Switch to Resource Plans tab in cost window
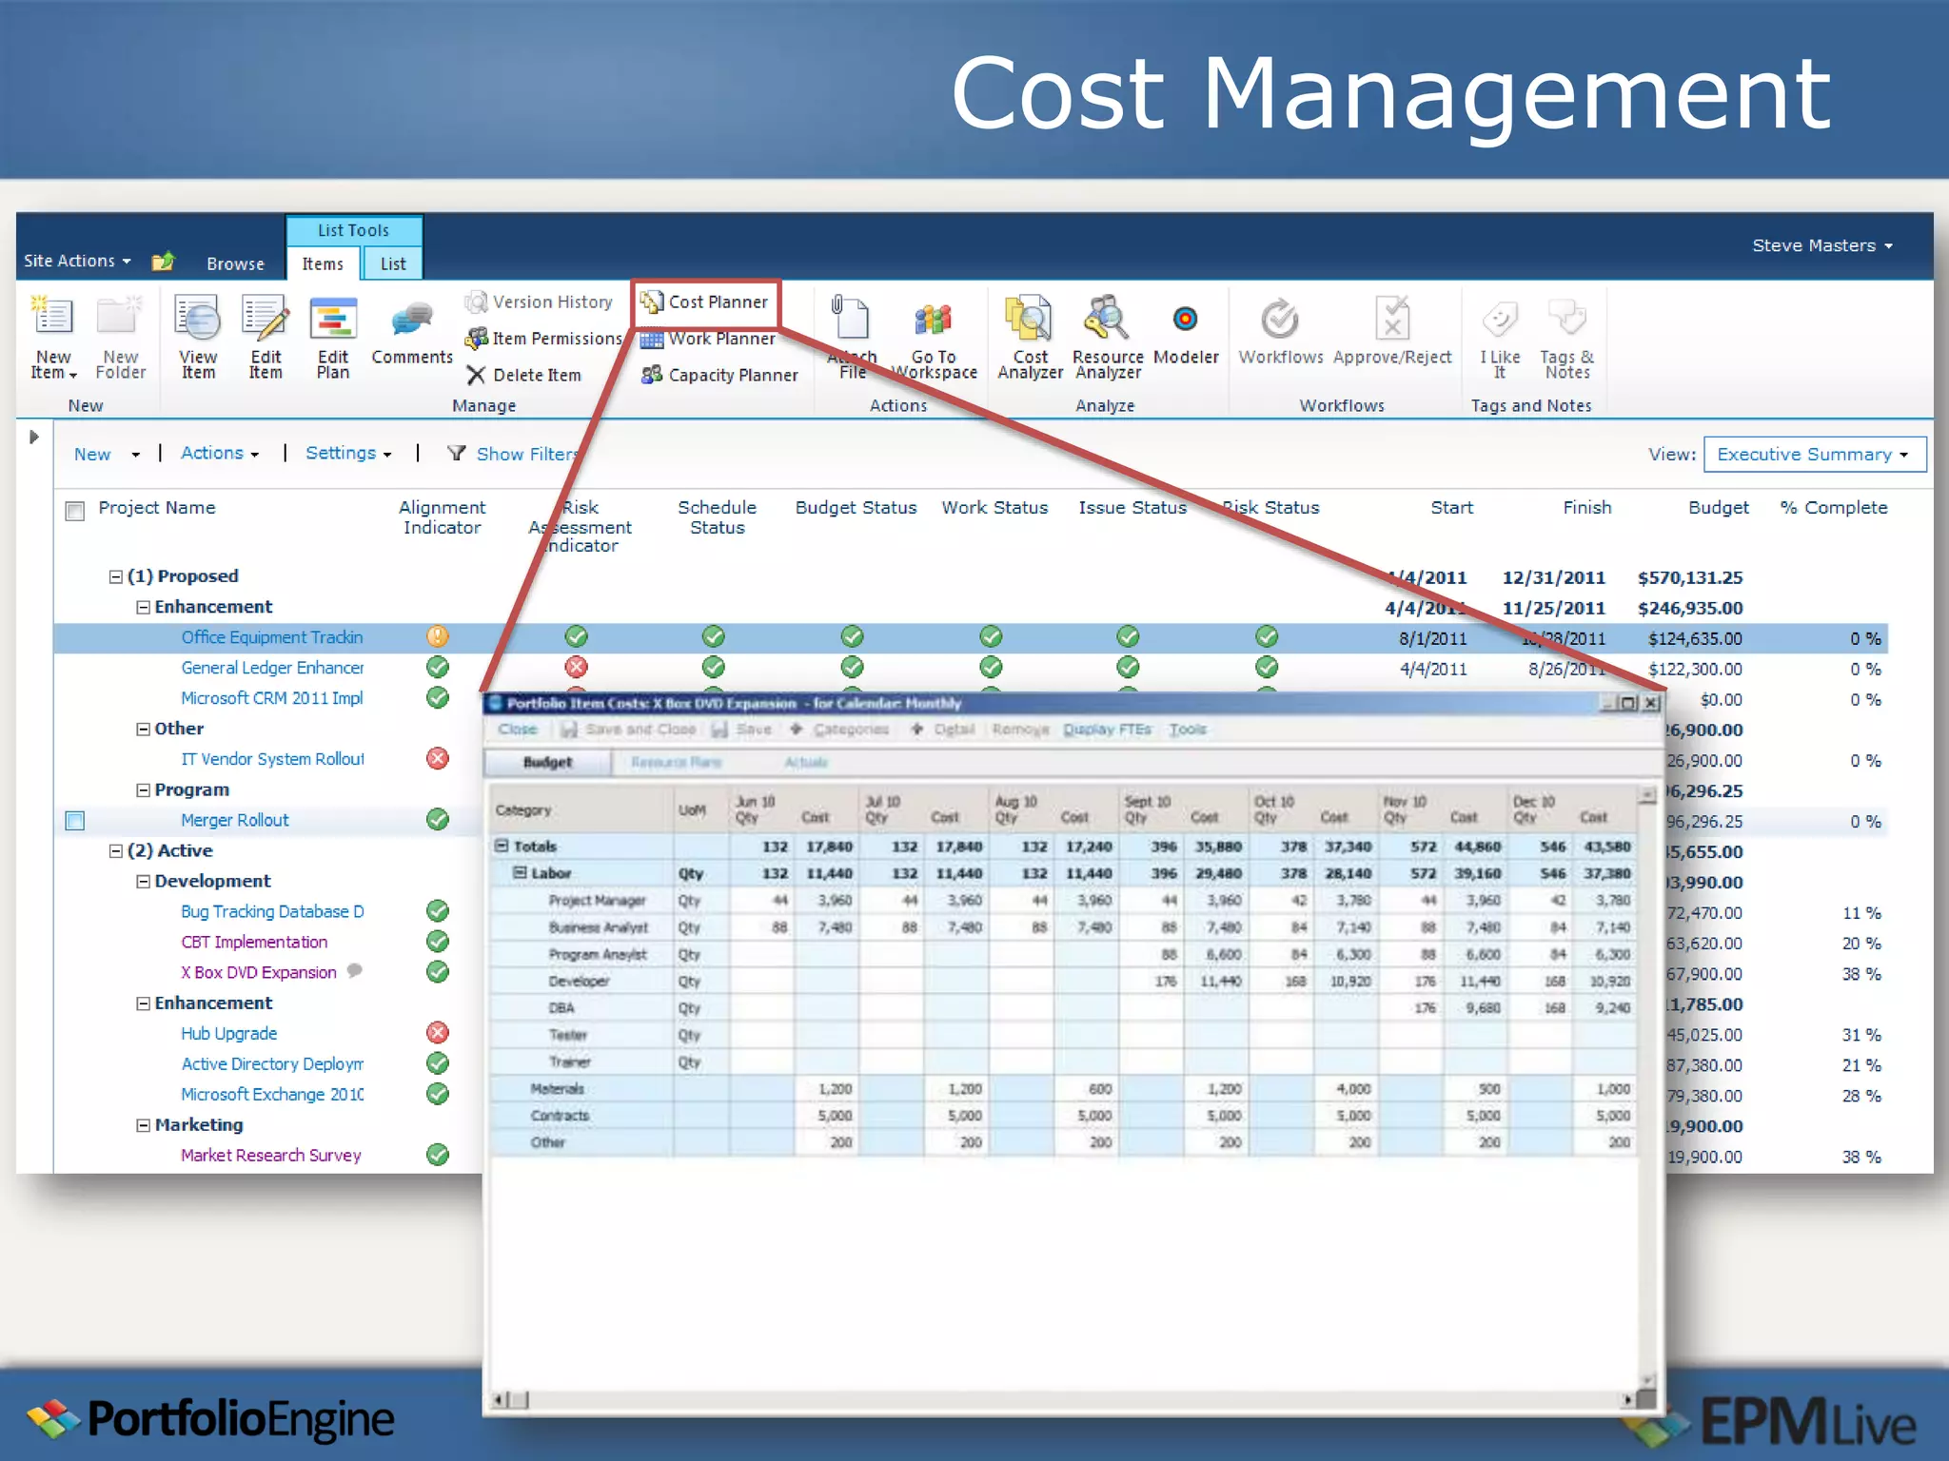Image resolution: width=1949 pixels, height=1461 pixels. tap(677, 762)
